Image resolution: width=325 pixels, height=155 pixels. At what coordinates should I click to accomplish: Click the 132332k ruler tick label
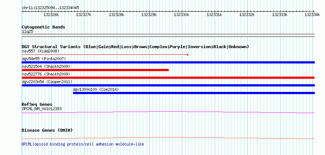point(247,15)
